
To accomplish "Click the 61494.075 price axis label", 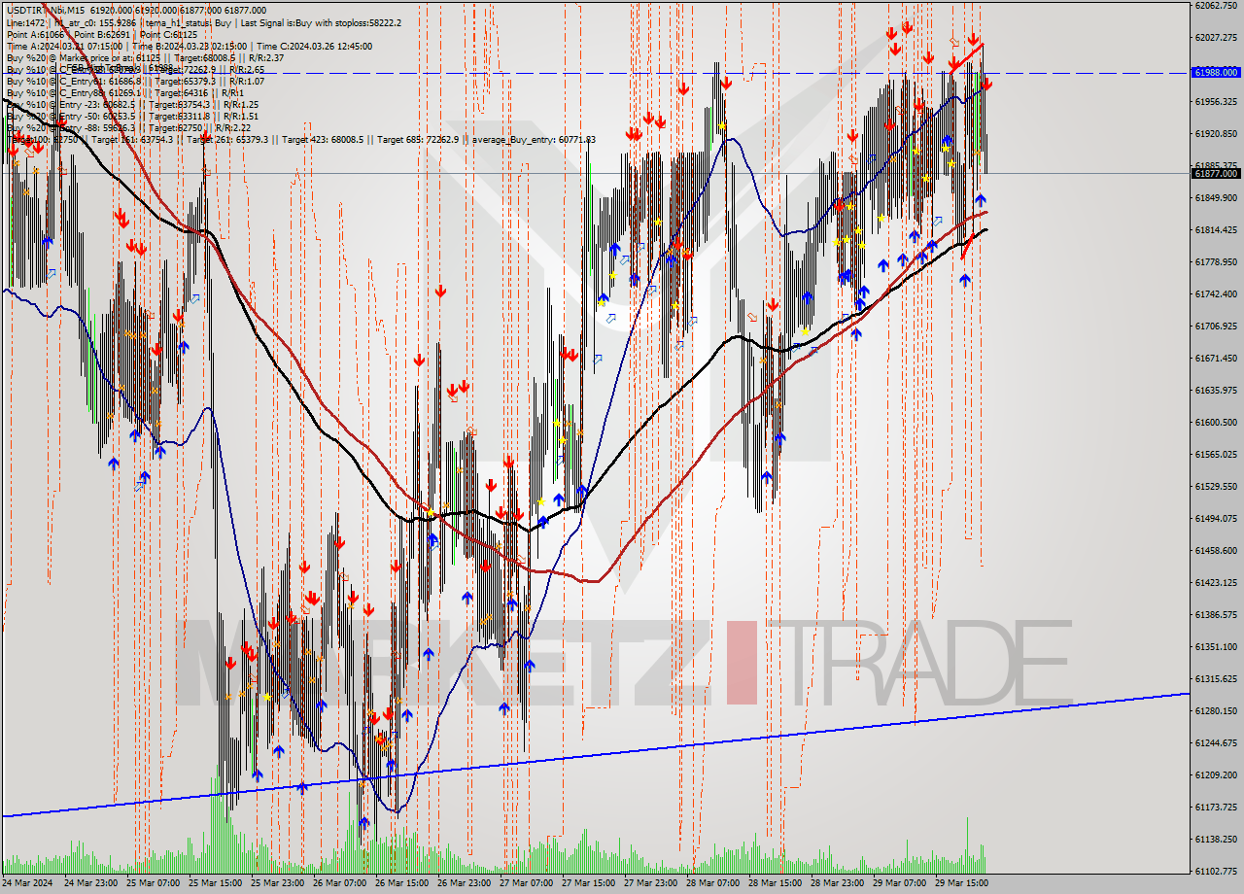I will tap(1216, 518).
